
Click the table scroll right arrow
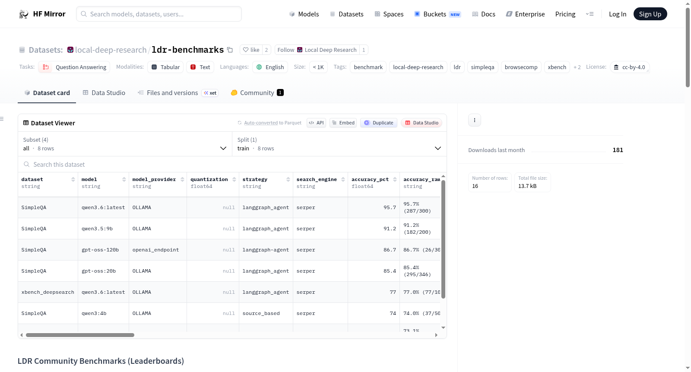pos(436,335)
